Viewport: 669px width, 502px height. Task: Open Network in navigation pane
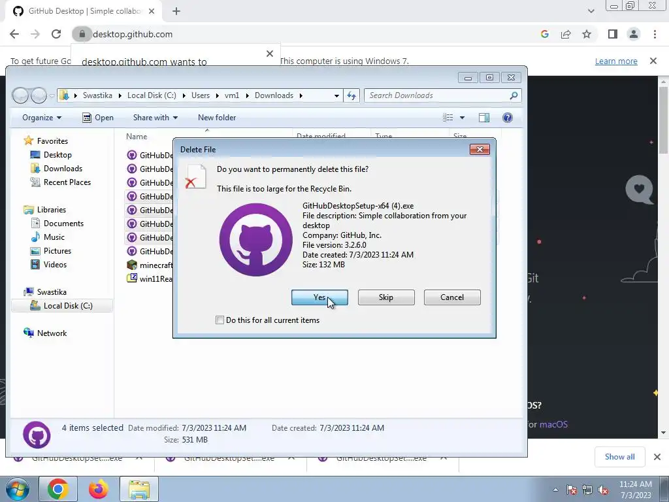pos(52,333)
